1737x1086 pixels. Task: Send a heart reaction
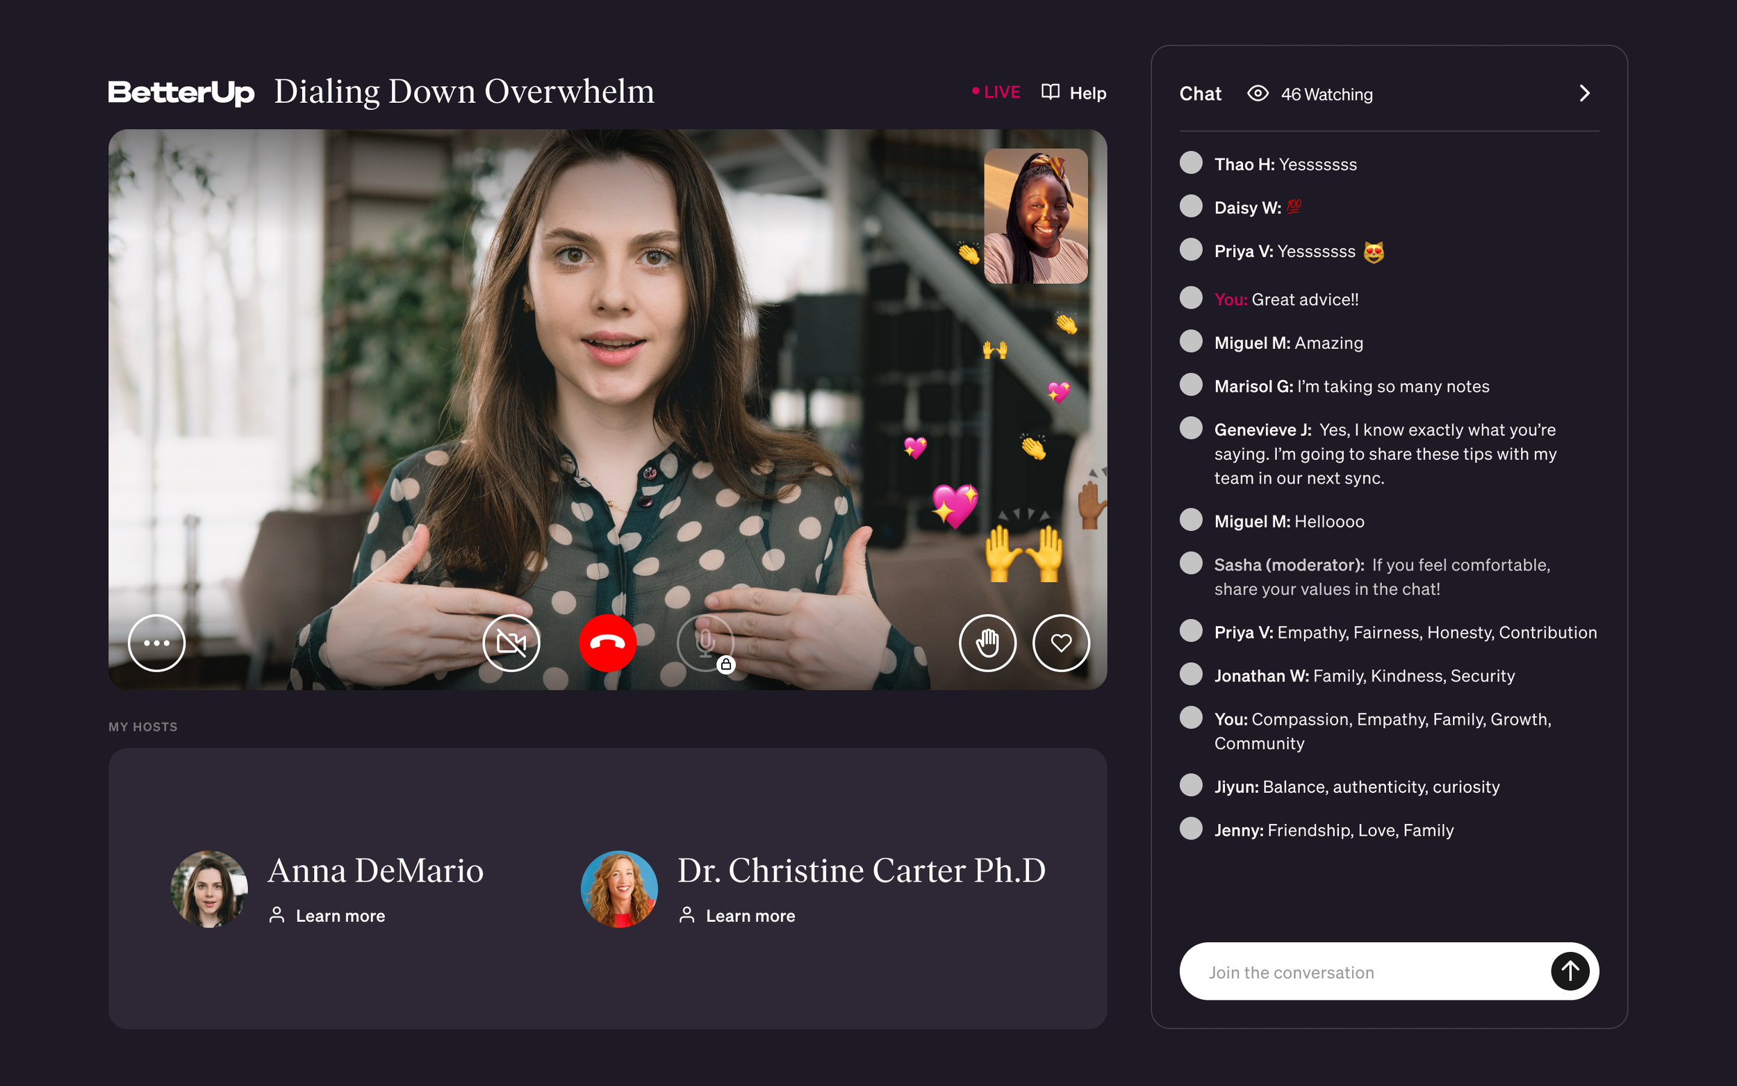pyautogui.click(x=1060, y=643)
